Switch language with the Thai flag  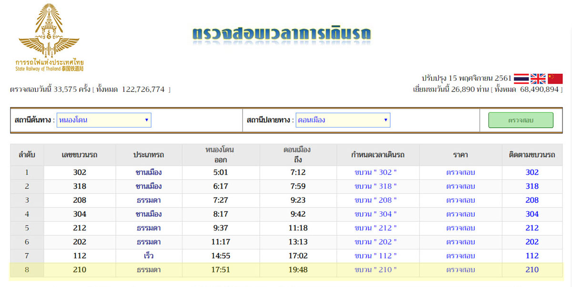tap(521, 79)
